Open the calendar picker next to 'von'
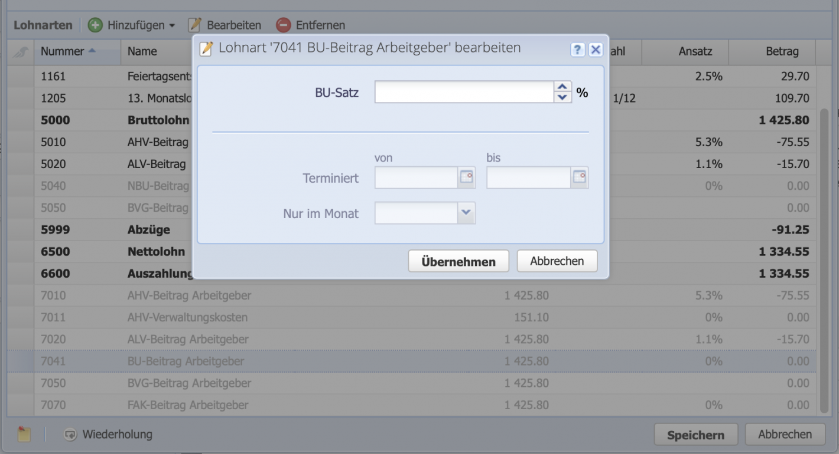Viewport: 839px width, 454px height. pos(466,177)
